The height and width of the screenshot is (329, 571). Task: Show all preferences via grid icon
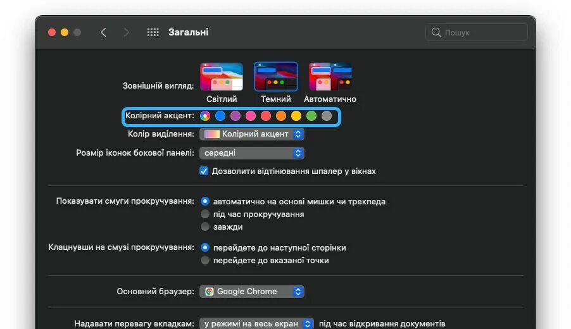click(x=153, y=32)
